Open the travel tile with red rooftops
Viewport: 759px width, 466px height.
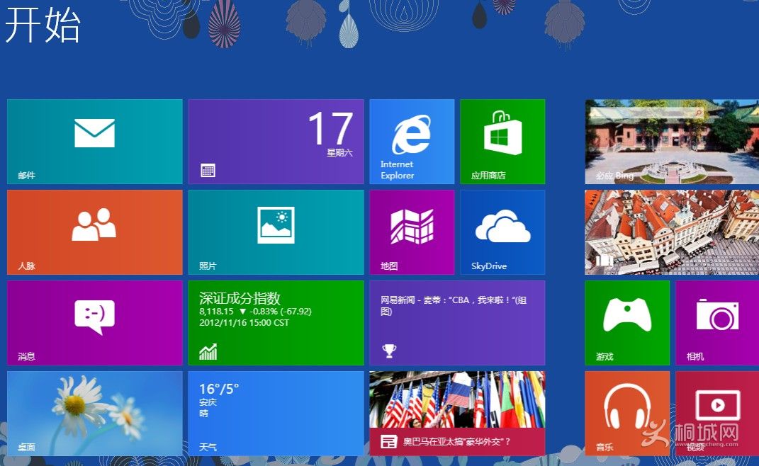pos(671,232)
